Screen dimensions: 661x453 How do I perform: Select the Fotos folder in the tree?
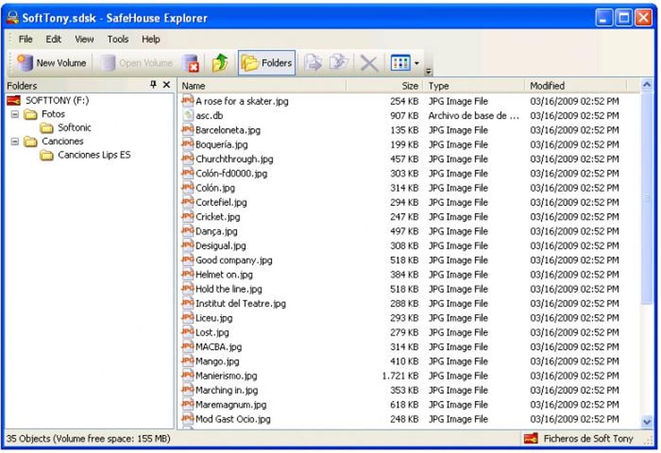[53, 114]
